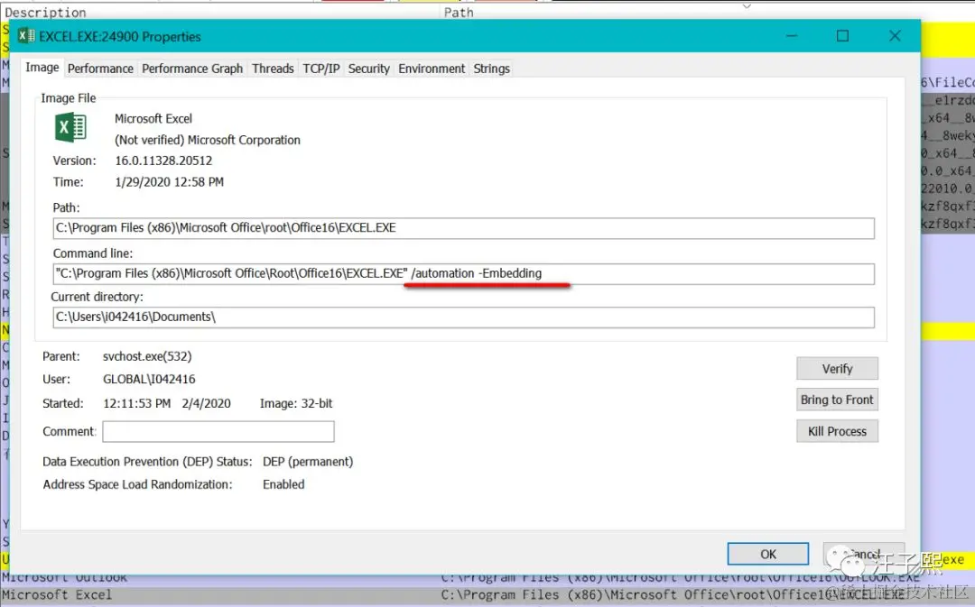Image resolution: width=975 pixels, height=607 pixels.
Task: Open the Strings tab
Action: click(491, 69)
